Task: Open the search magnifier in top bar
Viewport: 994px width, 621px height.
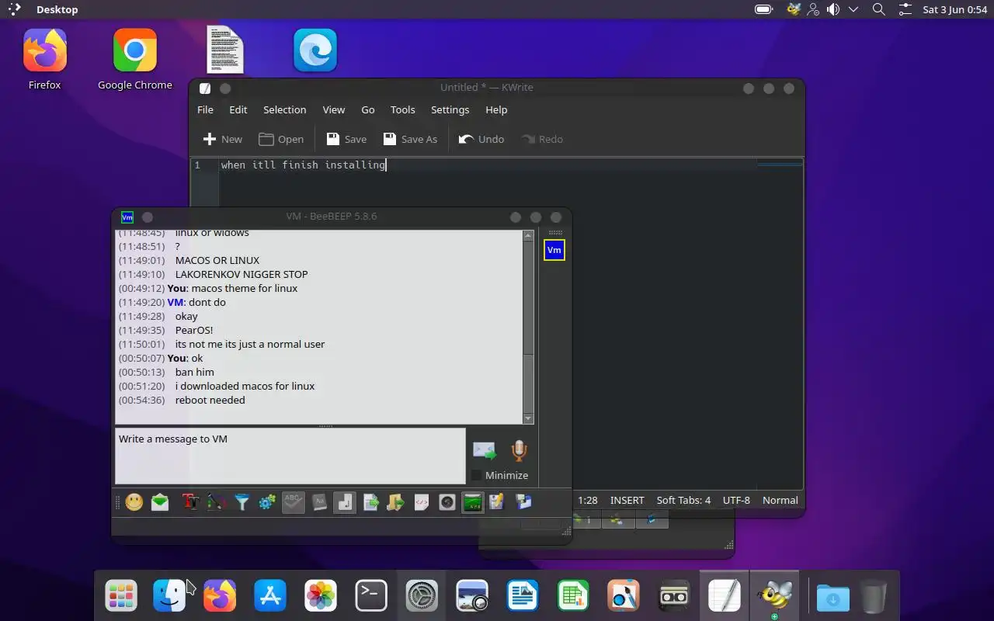Action: tap(879, 9)
